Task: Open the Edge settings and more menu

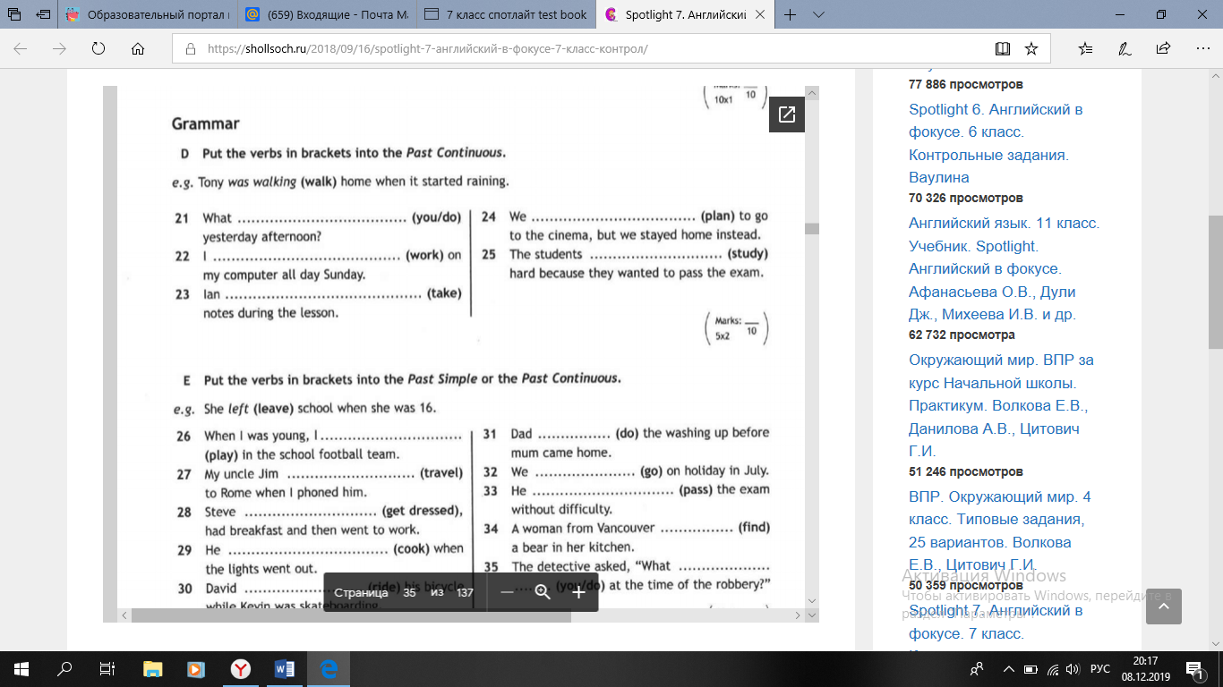Action: [1202, 49]
